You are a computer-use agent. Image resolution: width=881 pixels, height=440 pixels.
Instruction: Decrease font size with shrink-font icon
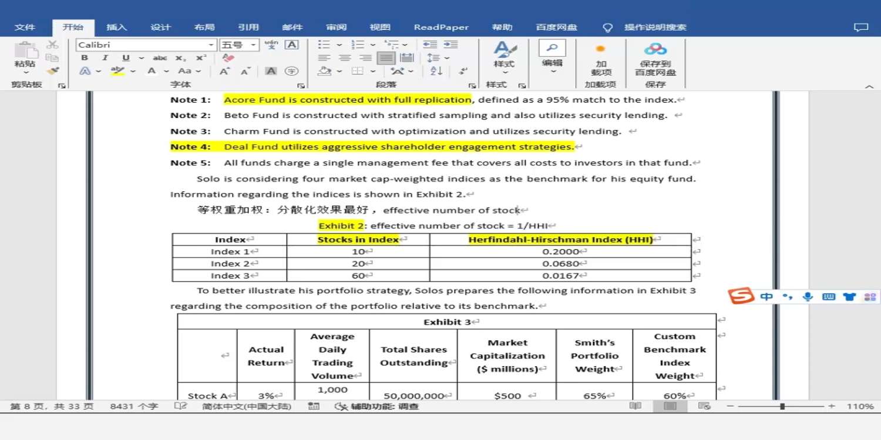[246, 71]
